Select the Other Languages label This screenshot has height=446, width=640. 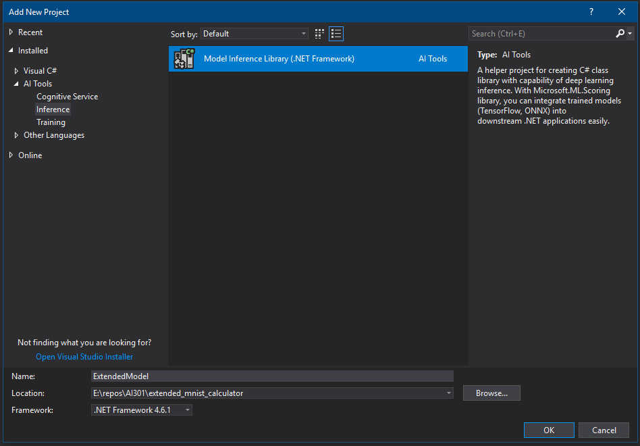(54, 135)
